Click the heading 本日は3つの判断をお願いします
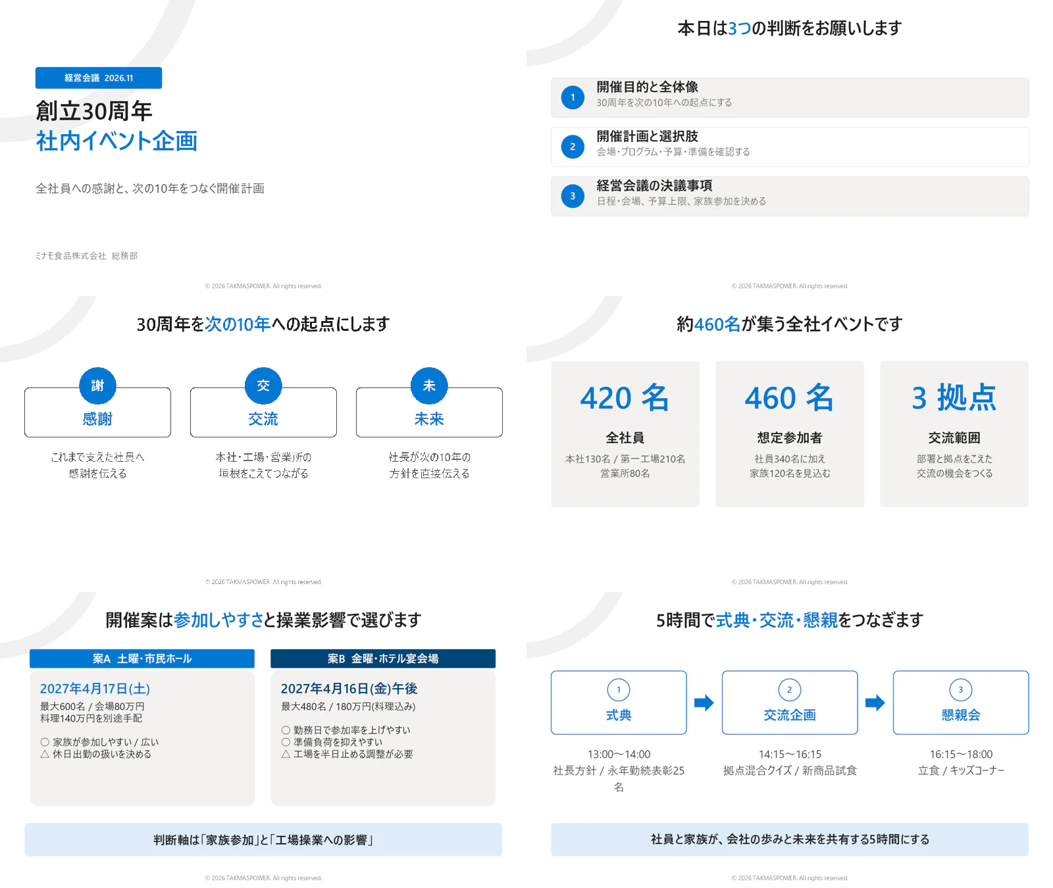The height and width of the screenshot is (888, 1053). pos(790,28)
